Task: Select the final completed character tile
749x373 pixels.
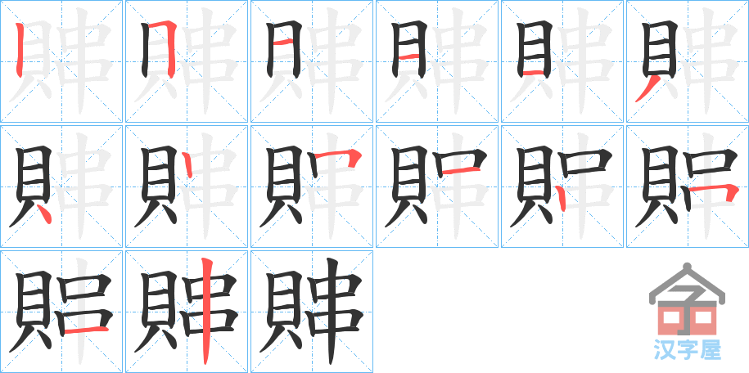Action: [x=312, y=312]
